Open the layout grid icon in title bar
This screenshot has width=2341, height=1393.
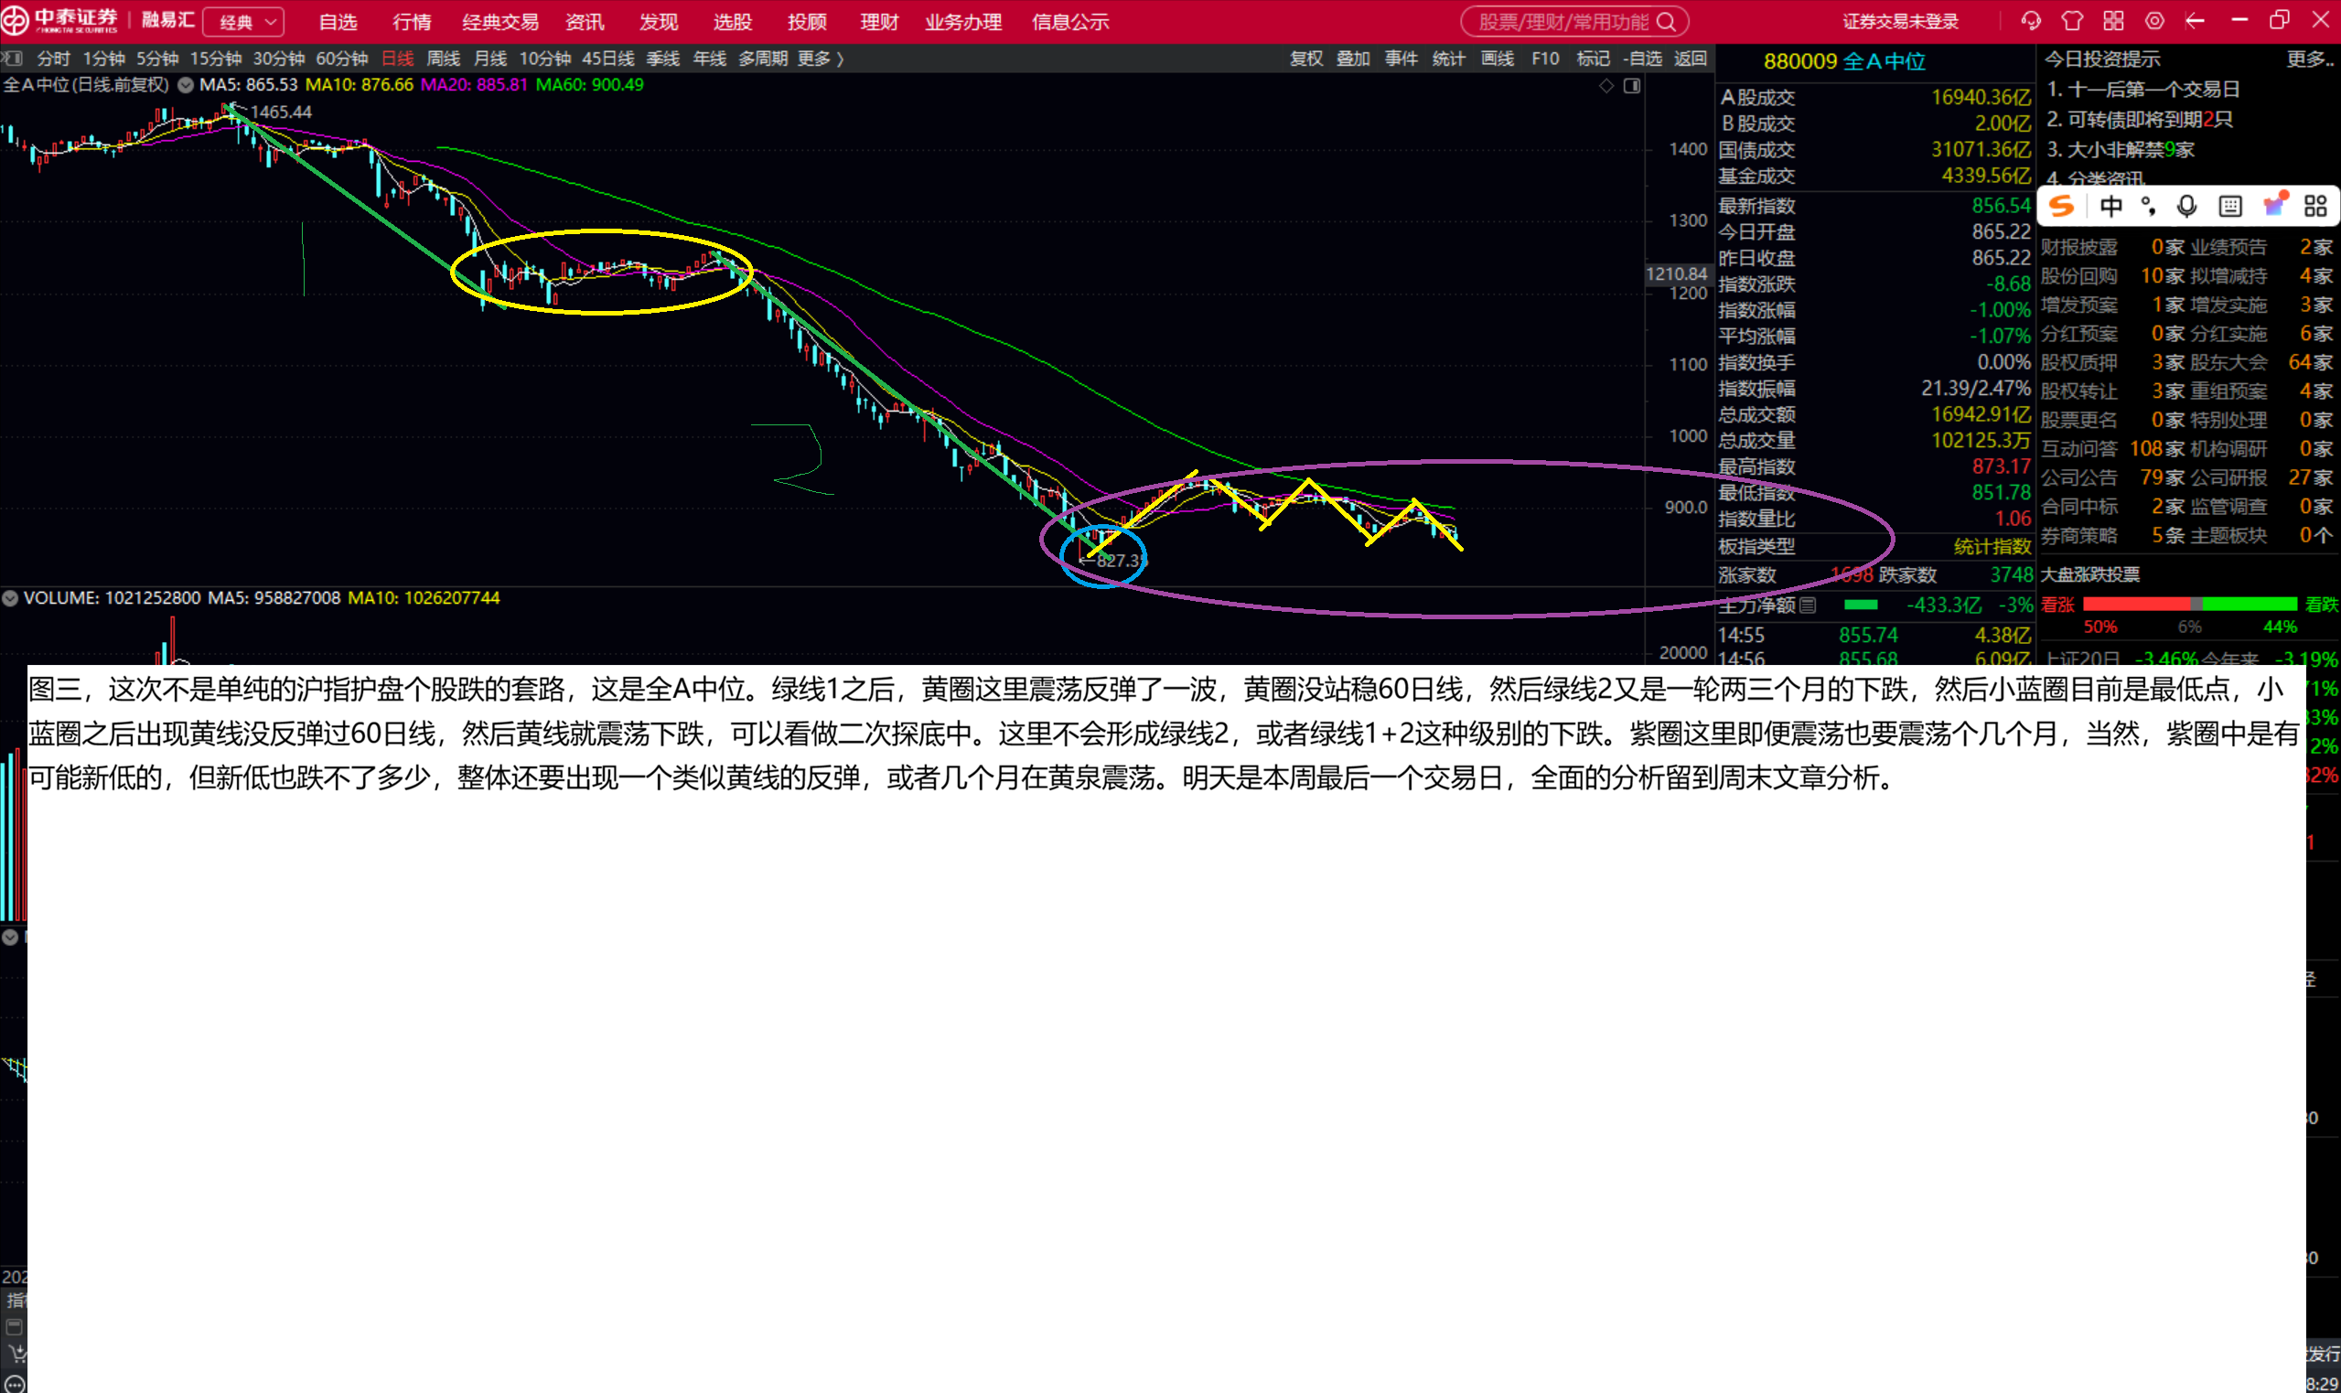pos(2114,21)
